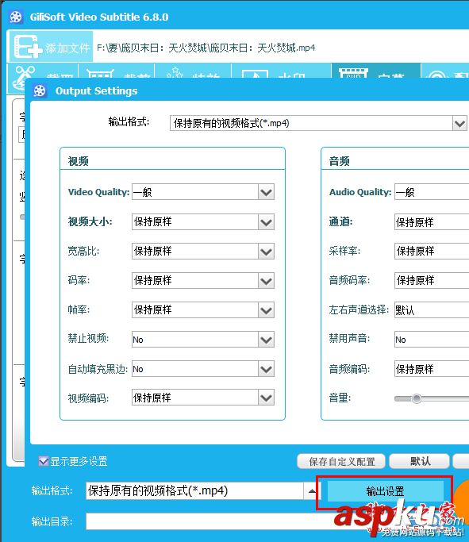Open the Audio Quality dropdown
The image size is (469, 542).
click(432, 192)
